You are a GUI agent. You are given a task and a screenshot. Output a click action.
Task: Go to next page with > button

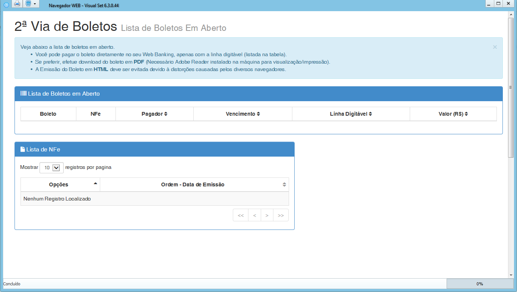[267, 215]
